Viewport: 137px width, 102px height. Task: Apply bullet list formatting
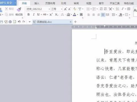click(x=88, y=9)
